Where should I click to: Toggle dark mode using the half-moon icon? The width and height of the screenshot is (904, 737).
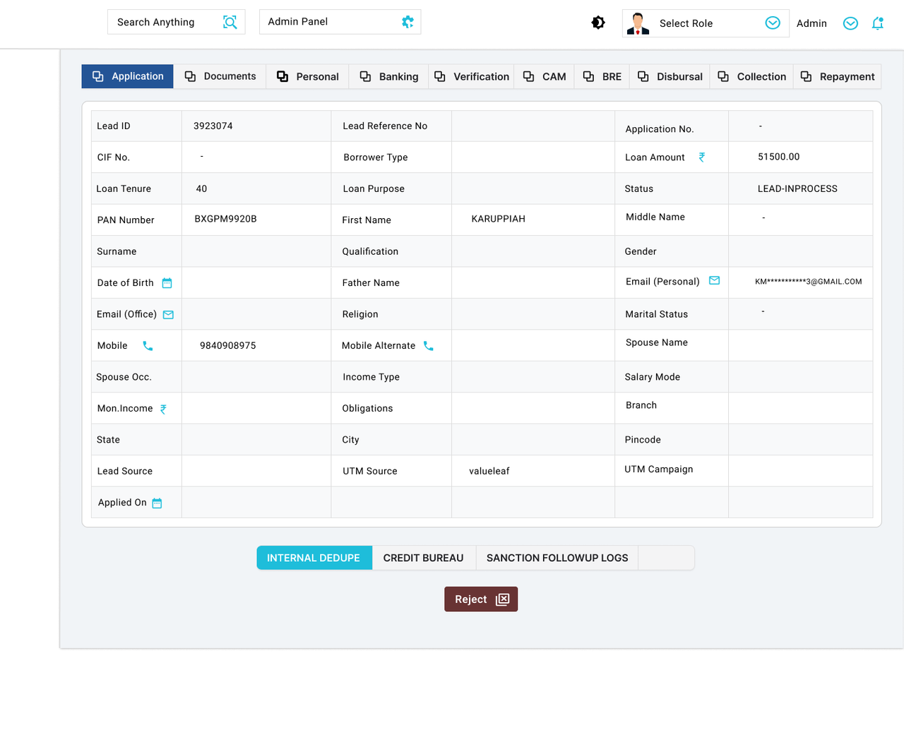(x=598, y=22)
